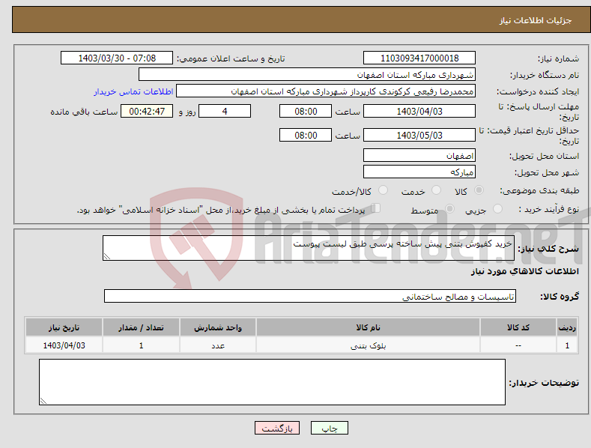Click the کد کالا column header

pos(518,327)
